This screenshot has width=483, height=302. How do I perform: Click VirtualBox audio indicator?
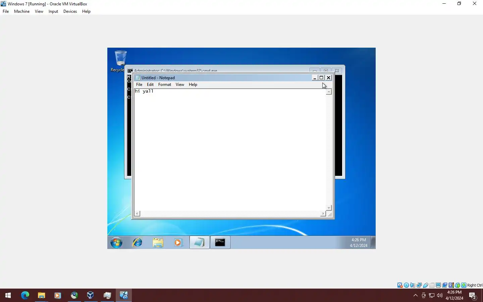[413, 285]
